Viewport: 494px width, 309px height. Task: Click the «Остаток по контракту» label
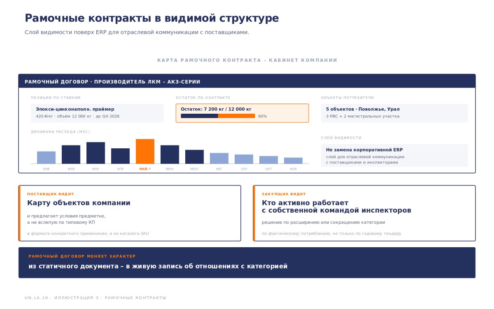pos(203,98)
